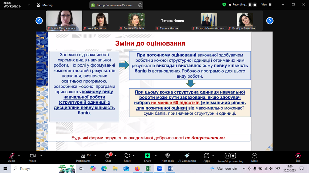Viewport: 309px width, 173px height.
Task: Open the More options menu
Action: point(254,157)
